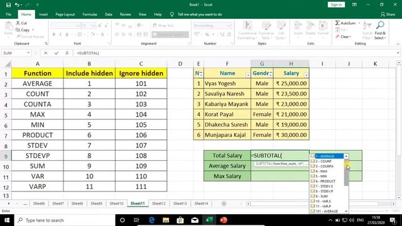Viewport: 402px width, 226px height.
Task: Click the PowerPoint taskbar icon
Action: click(x=224, y=220)
